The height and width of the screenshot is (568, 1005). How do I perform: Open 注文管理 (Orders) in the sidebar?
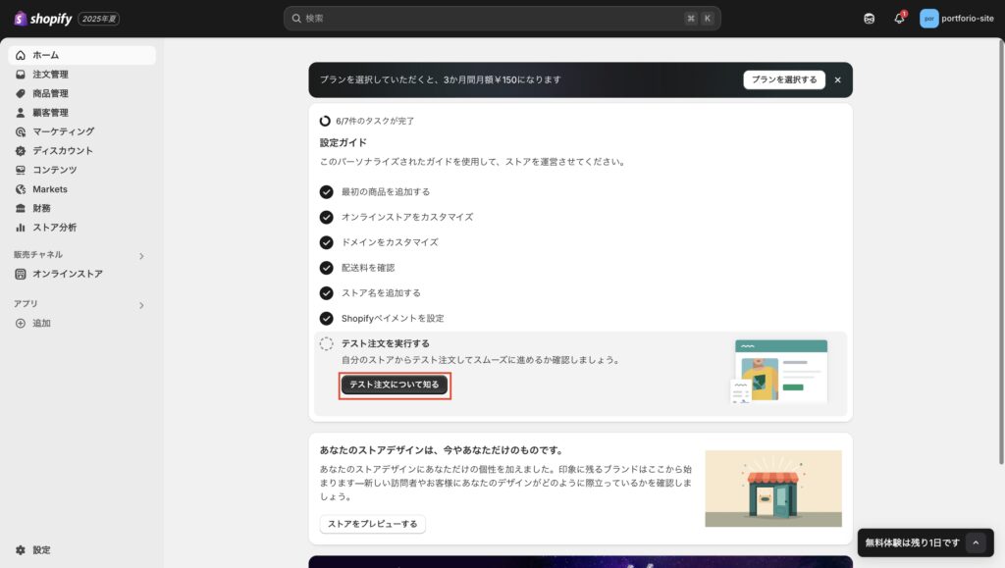point(50,75)
